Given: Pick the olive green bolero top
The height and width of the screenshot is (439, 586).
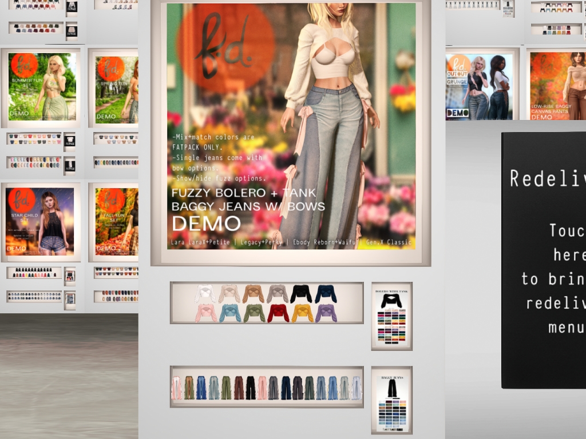Looking at the screenshot, I should pos(254,313).
